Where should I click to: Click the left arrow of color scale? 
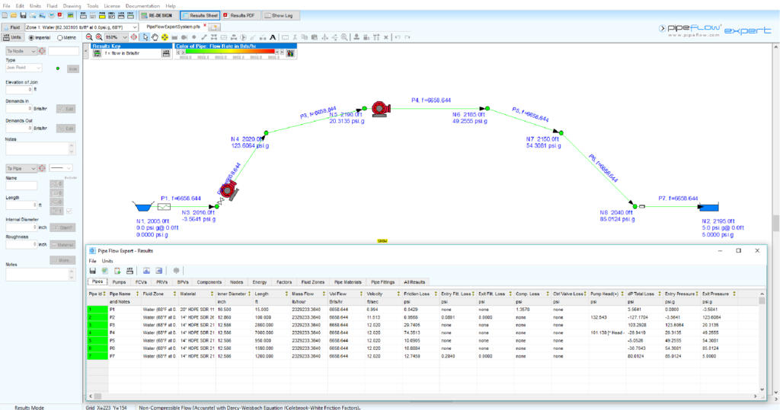click(x=178, y=52)
